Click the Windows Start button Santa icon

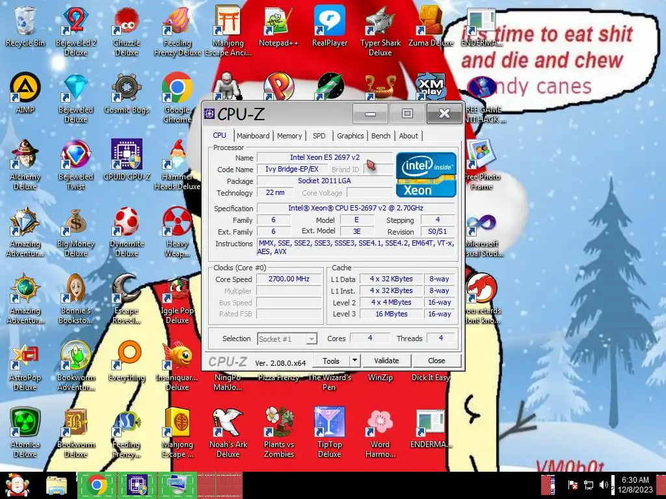[16, 485]
